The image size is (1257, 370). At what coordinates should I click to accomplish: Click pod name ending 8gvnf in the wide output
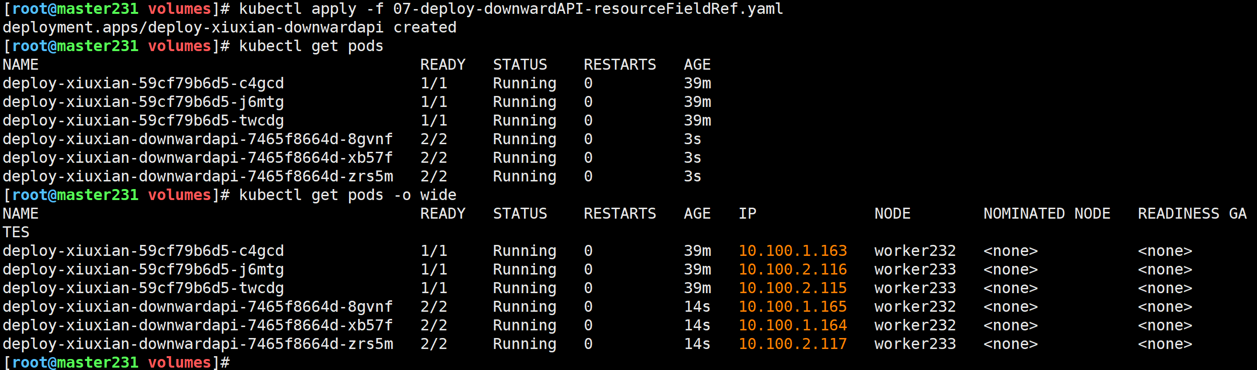[197, 306]
